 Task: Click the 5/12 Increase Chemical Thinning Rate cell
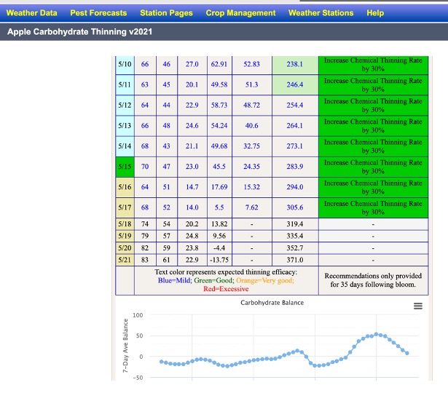point(373,106)
